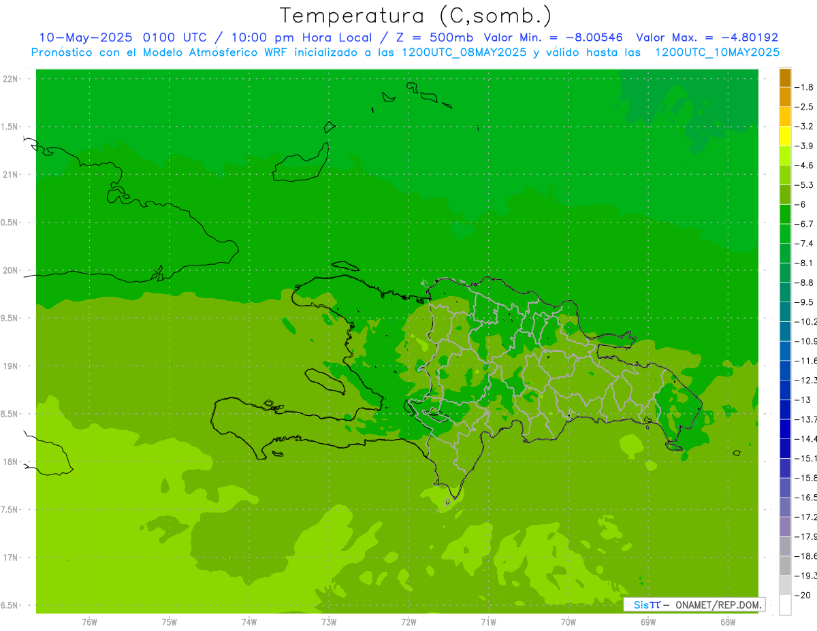
Task: Click the '71W' longitude label
Action: click(488, 621)
